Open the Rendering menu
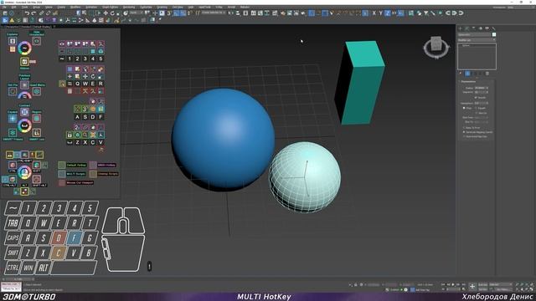536x301 pixels. pyautogui.click(x=129, y=8)
